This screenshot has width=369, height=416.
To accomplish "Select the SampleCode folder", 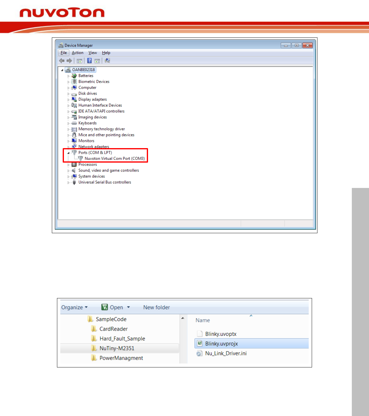I will [111, 319].
